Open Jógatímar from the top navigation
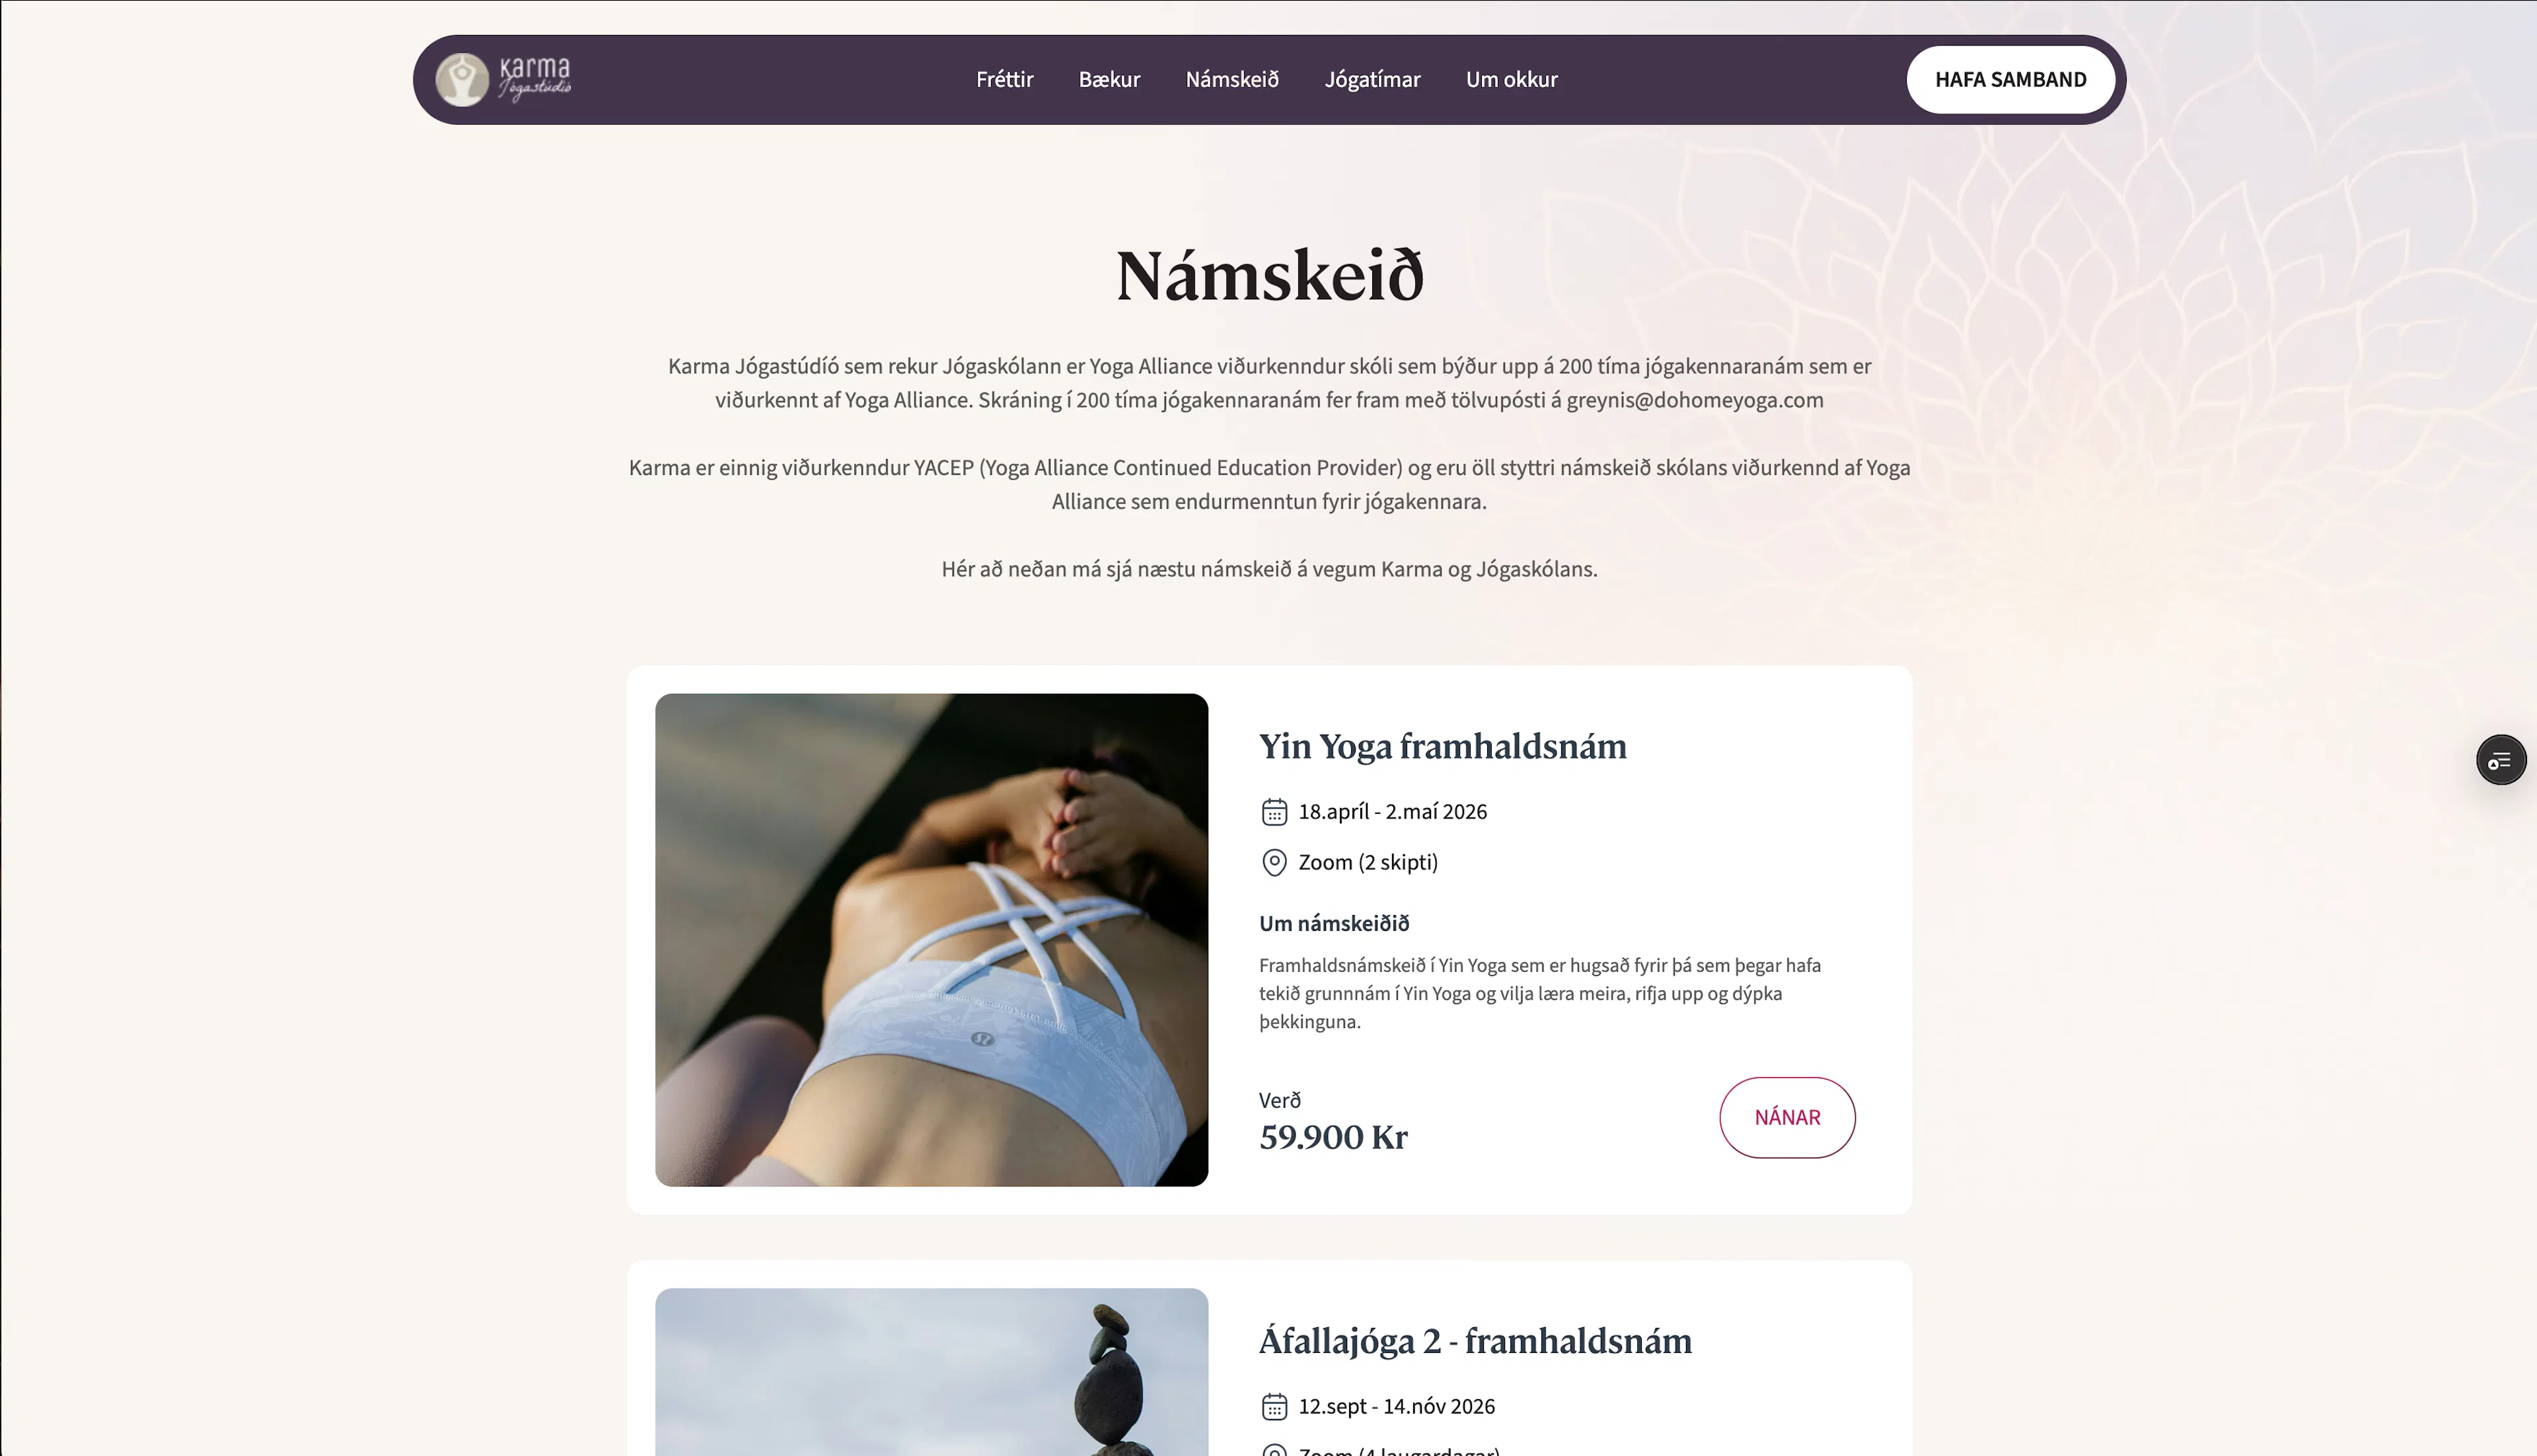 point(1372,79)
